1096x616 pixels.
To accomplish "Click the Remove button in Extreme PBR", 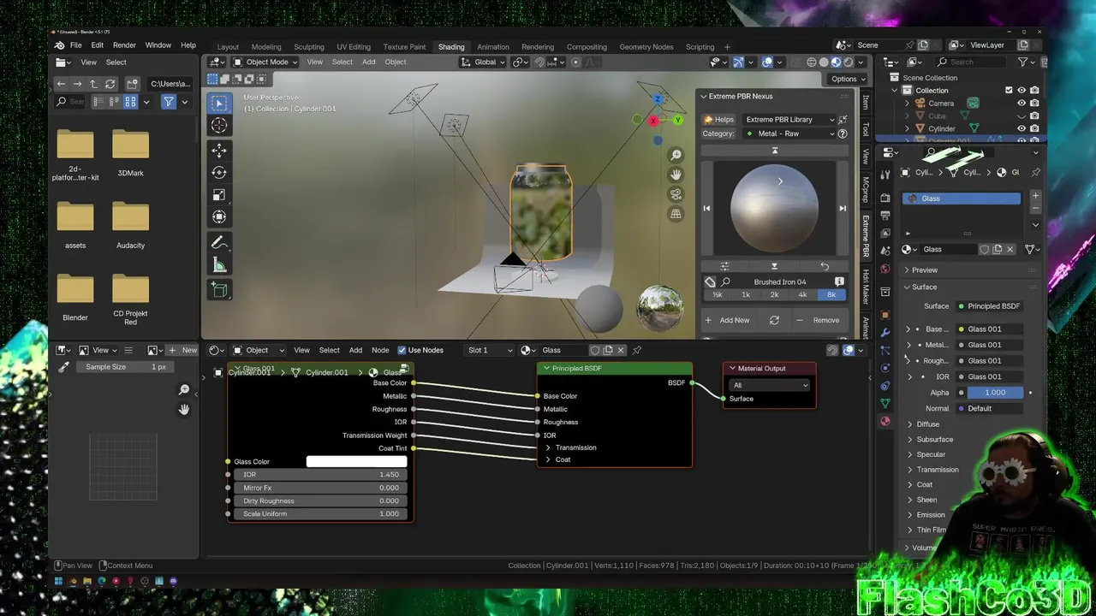I will point(819,320).
